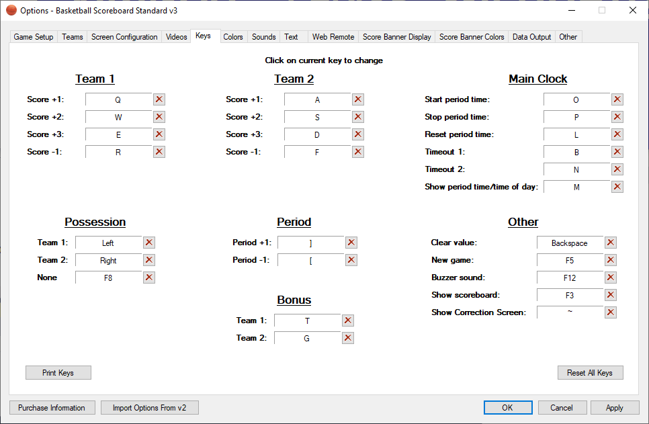
Task: Delete the Team 1 Score +1 key
Action: [159, 99]
